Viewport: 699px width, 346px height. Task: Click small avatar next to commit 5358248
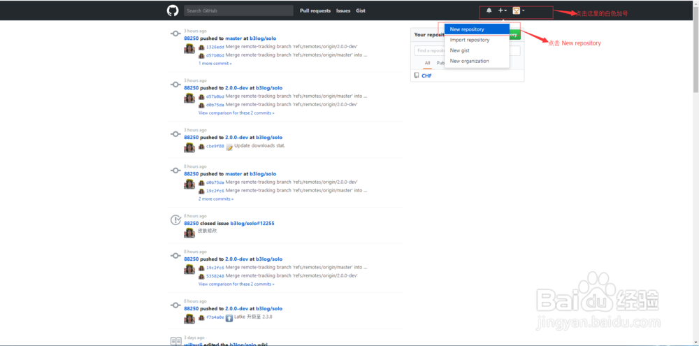point(201,276)
